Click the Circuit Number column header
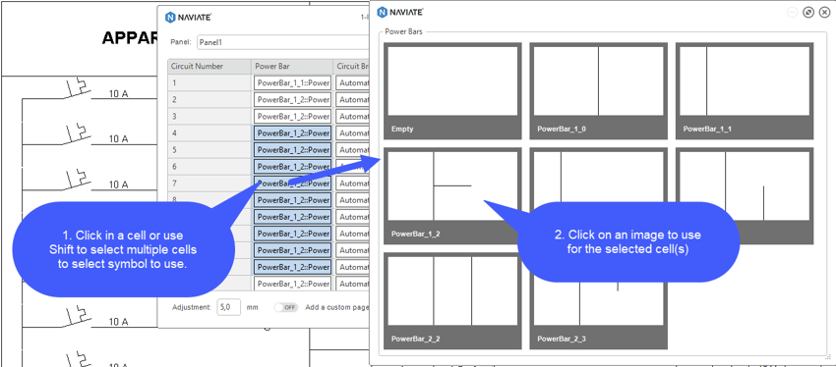This screenshot has height=367, width=836. point(209,67)
